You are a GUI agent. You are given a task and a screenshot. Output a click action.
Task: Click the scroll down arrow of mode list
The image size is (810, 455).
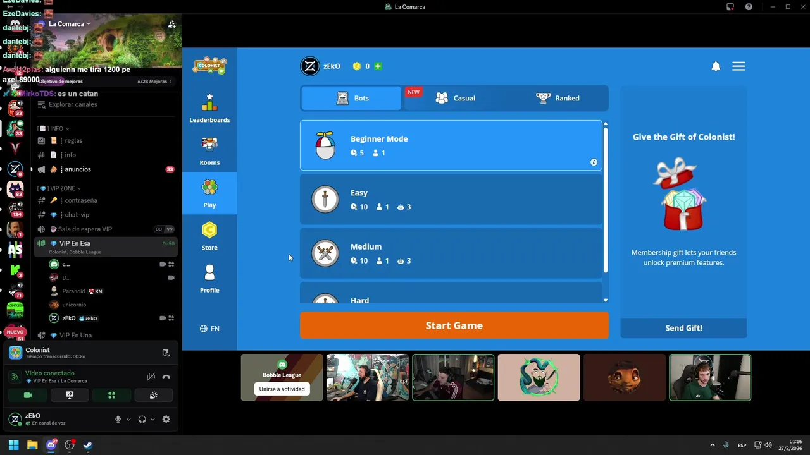pos(606,300)
